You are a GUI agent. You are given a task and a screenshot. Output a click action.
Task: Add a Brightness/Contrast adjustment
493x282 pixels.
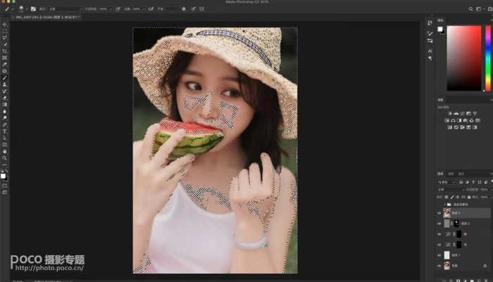tap(449, 113)
